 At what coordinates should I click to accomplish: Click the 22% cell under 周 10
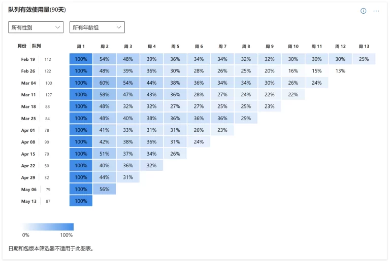pyautogui.click(x=293, y=95)
